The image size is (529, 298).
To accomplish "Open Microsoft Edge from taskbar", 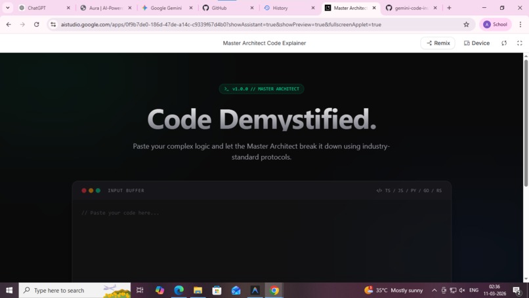I will click(179, 290).
